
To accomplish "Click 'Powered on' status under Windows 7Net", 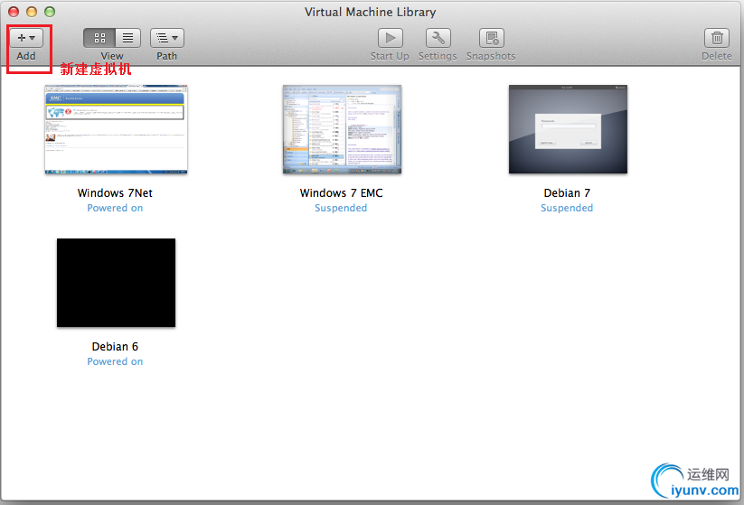I will click(x=115, y=208).
